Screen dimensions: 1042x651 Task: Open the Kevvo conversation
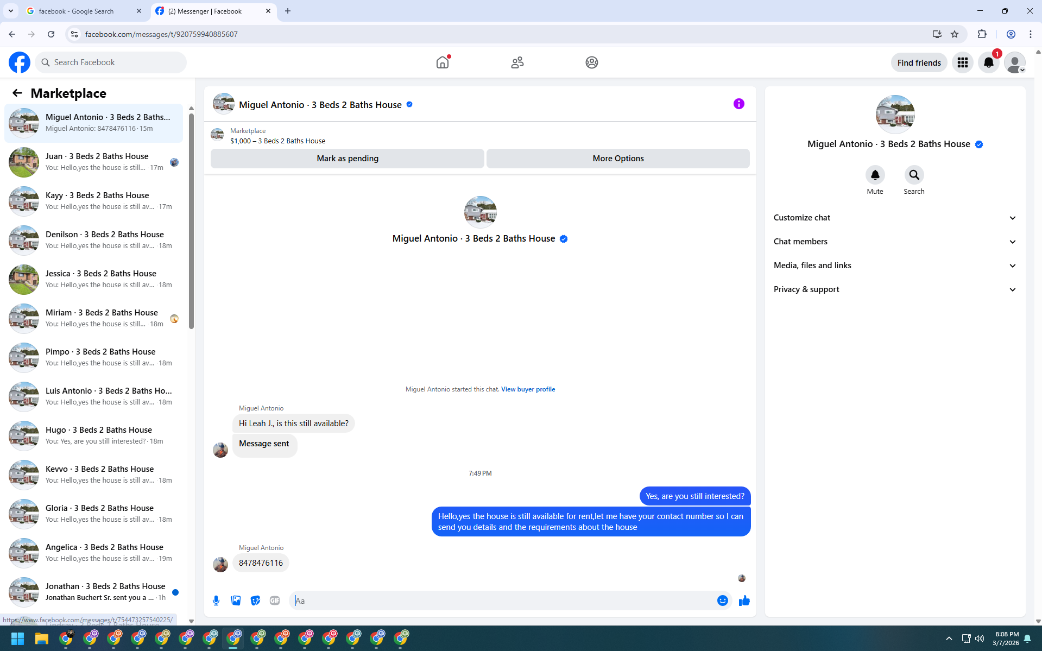[93, 475]
